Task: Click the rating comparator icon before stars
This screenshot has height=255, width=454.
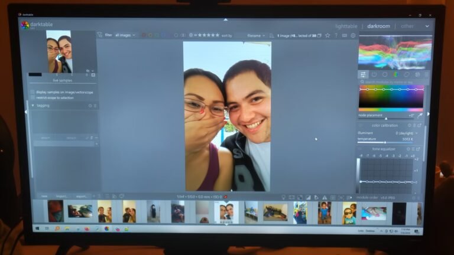Action: coord(191,35)
